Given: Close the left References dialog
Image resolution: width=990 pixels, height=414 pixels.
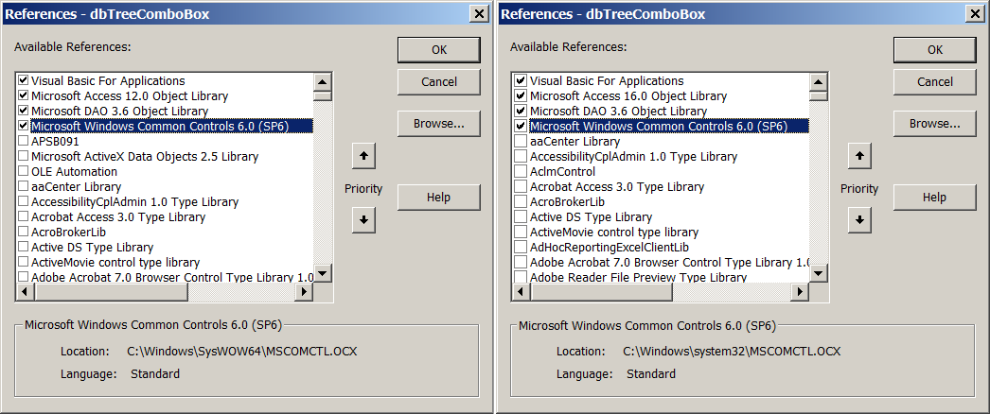Looking at the screenshot, I should (x=480, y=13).
